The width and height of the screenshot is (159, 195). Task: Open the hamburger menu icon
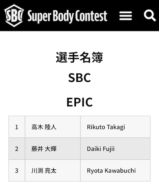pyautogui.click(x=126, y=16)
